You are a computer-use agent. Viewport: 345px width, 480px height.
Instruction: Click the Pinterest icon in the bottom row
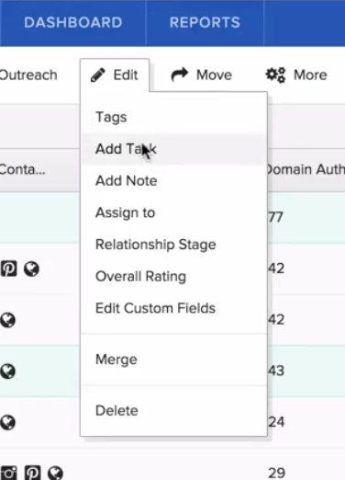click(33, 473)
